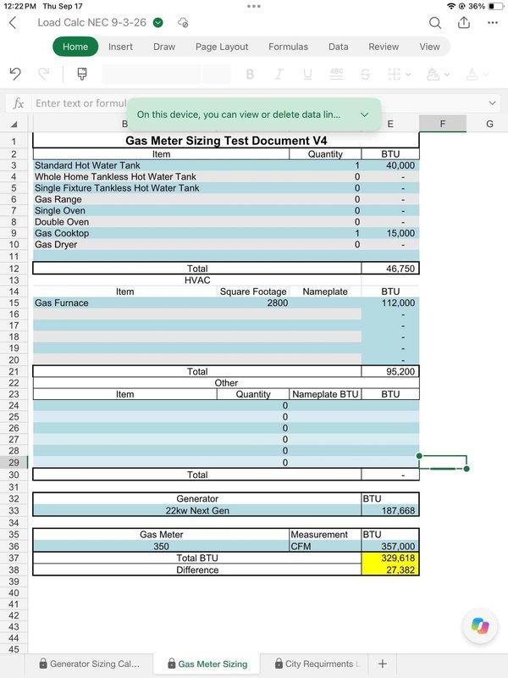Click the Wi-Fi icon in status bar
This screenshot has width=508, height=678.
pos(451,7)
